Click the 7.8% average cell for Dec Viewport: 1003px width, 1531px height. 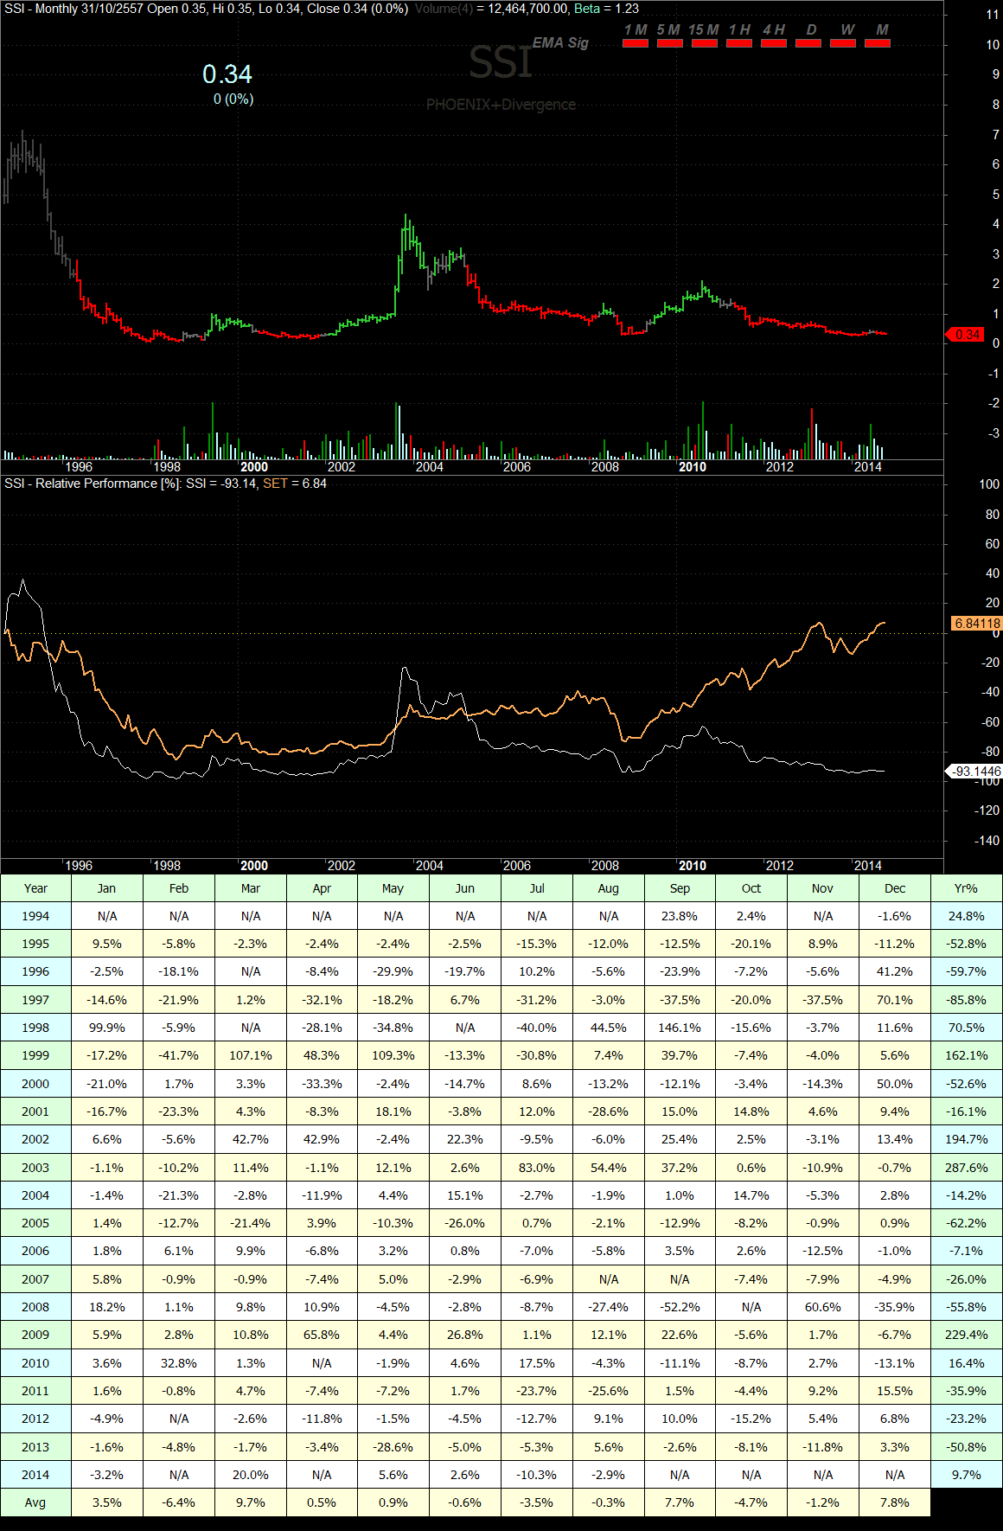[895, 1502]
